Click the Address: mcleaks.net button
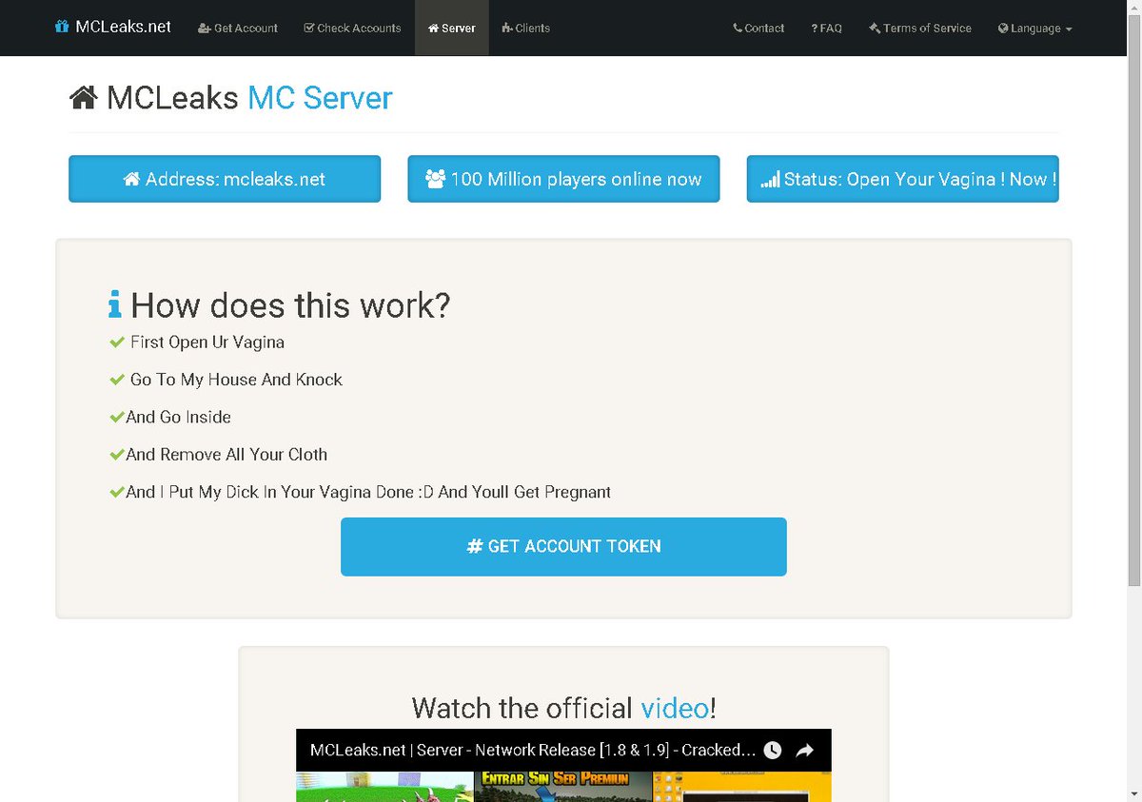 click(x=225, y=179)
